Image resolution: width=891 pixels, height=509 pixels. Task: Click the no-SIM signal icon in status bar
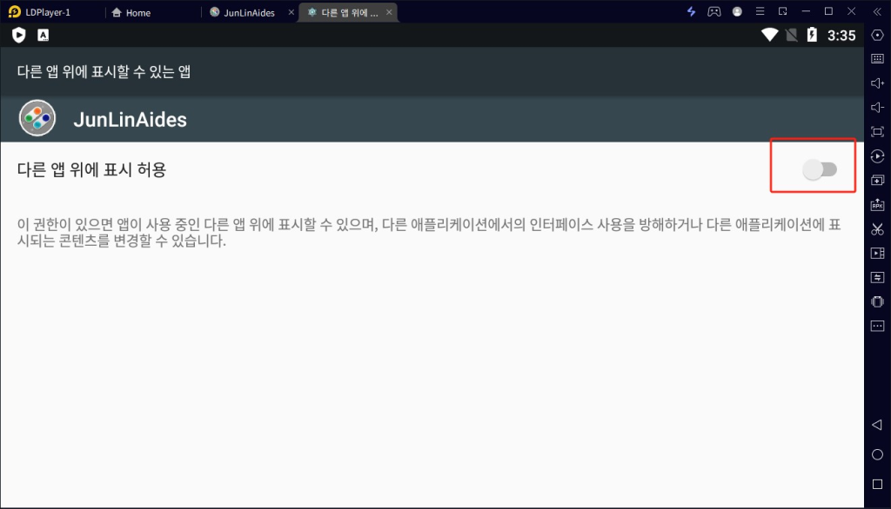[791, 36]
